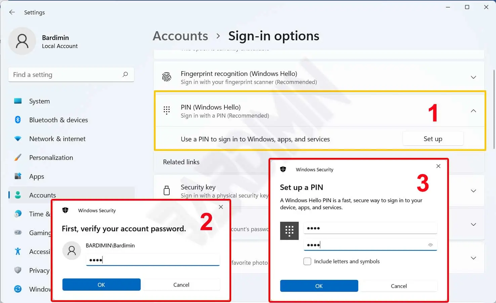The width and height of the screenshot is (496, 303).
Task: Click the Security key USB icon
Action: (167, 190)
